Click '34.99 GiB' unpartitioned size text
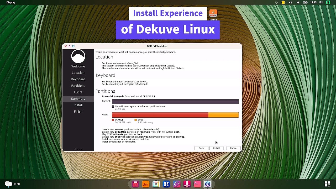336x189 pixels. click(x=120, y=109)
